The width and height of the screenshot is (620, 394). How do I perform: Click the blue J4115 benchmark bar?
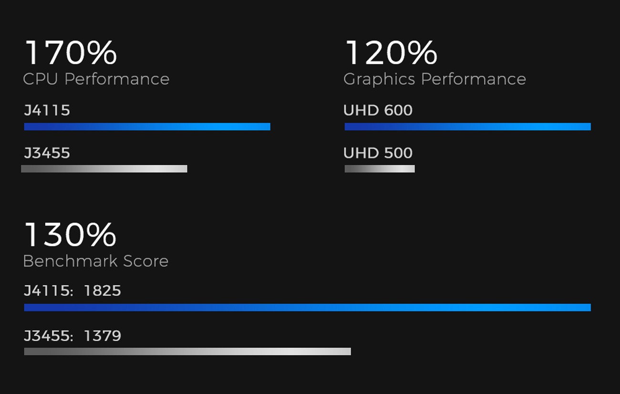coord(308,307)
